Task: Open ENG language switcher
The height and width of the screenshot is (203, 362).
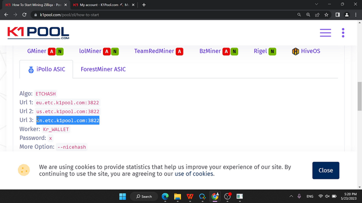Action: click(310, 196)
